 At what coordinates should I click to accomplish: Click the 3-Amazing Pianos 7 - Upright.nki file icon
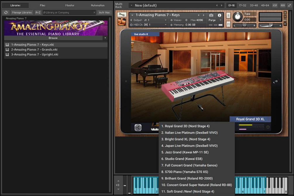click(7, 55)
